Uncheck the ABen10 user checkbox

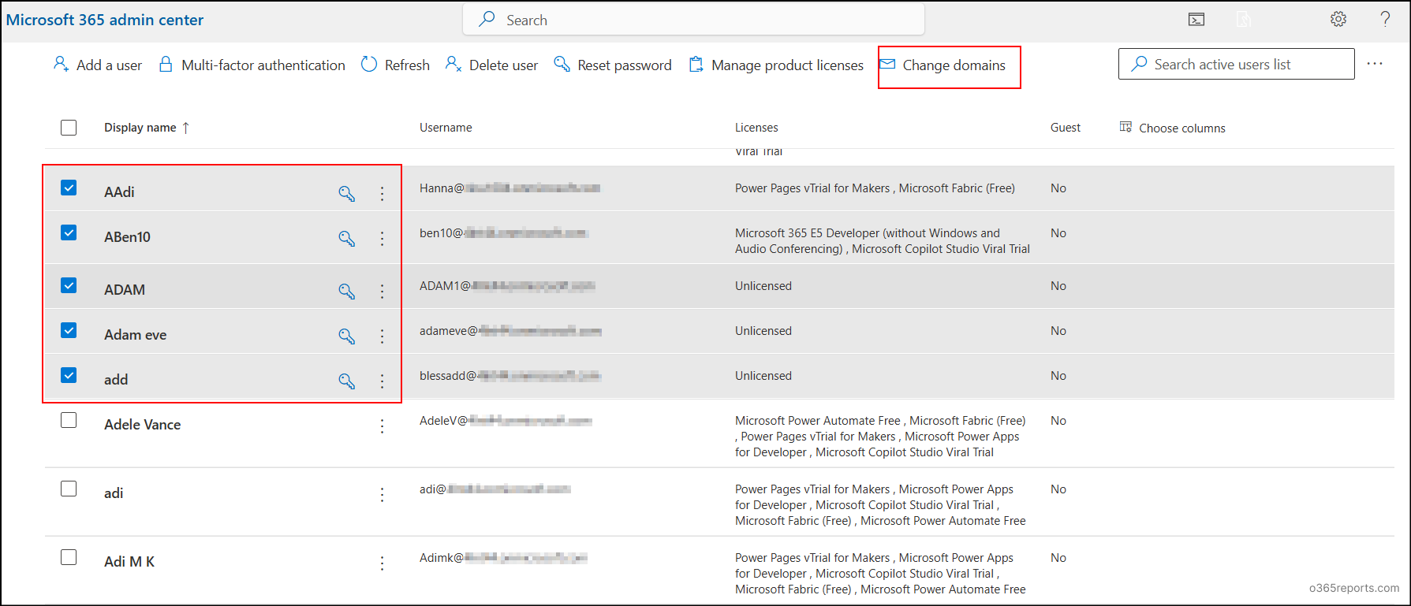(x=69, y=233)
